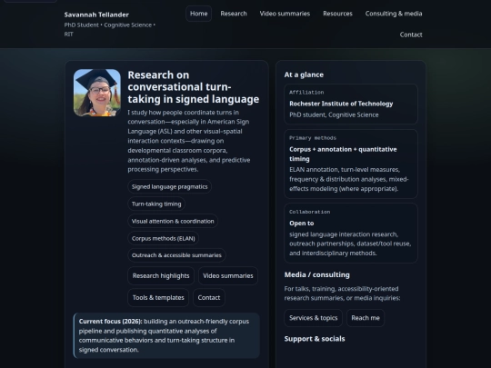Click PhD Student • Cognitive Science subtitle

pos(110,29)
